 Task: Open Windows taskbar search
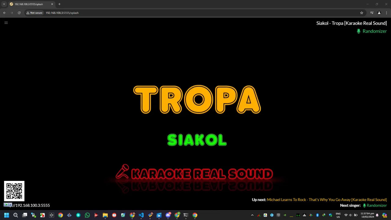(16, 215)
